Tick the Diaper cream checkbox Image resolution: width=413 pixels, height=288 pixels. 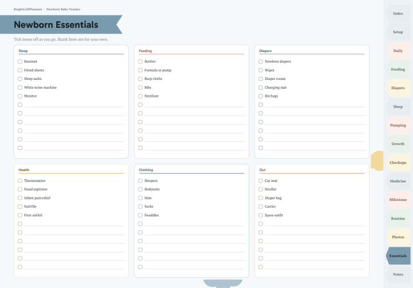click(x=261, y=79)
